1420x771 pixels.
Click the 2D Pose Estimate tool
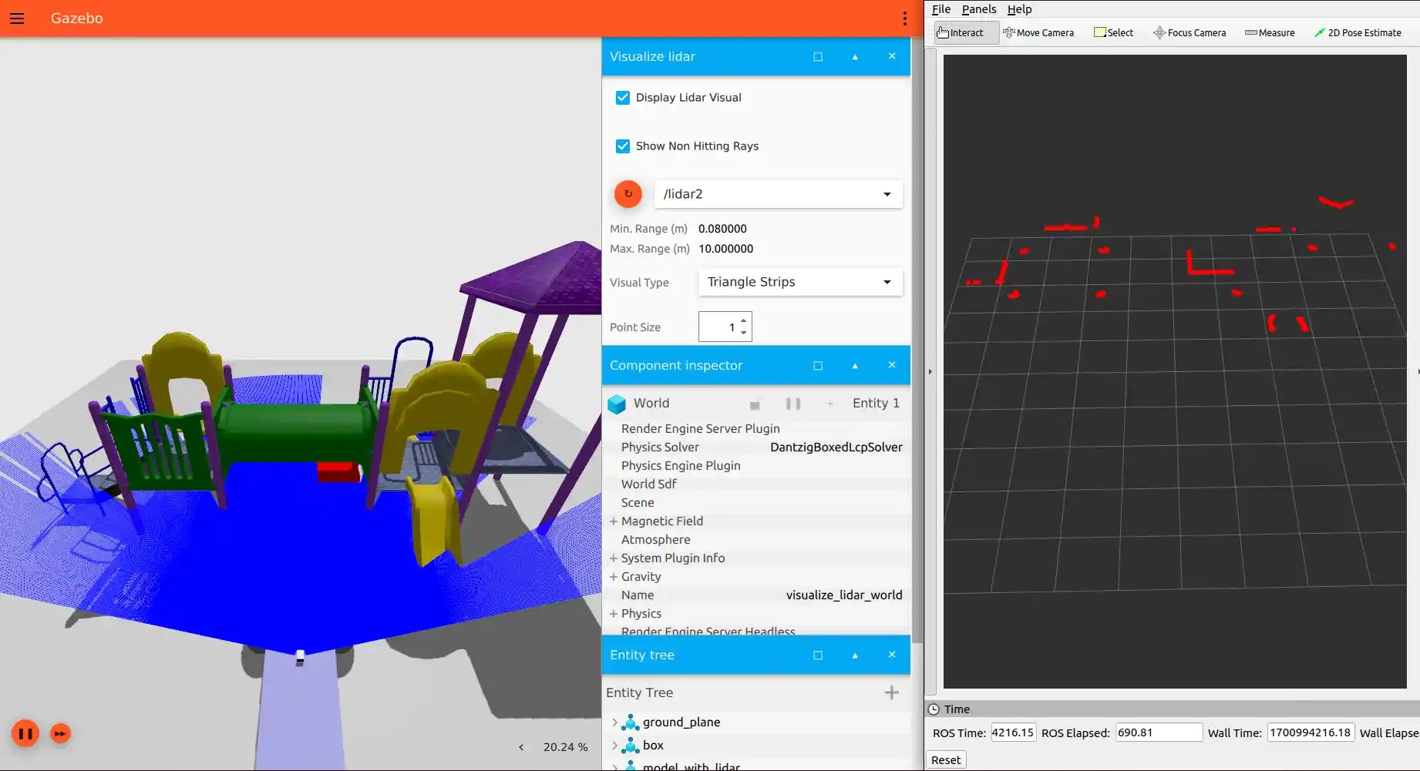(1358, 32)
